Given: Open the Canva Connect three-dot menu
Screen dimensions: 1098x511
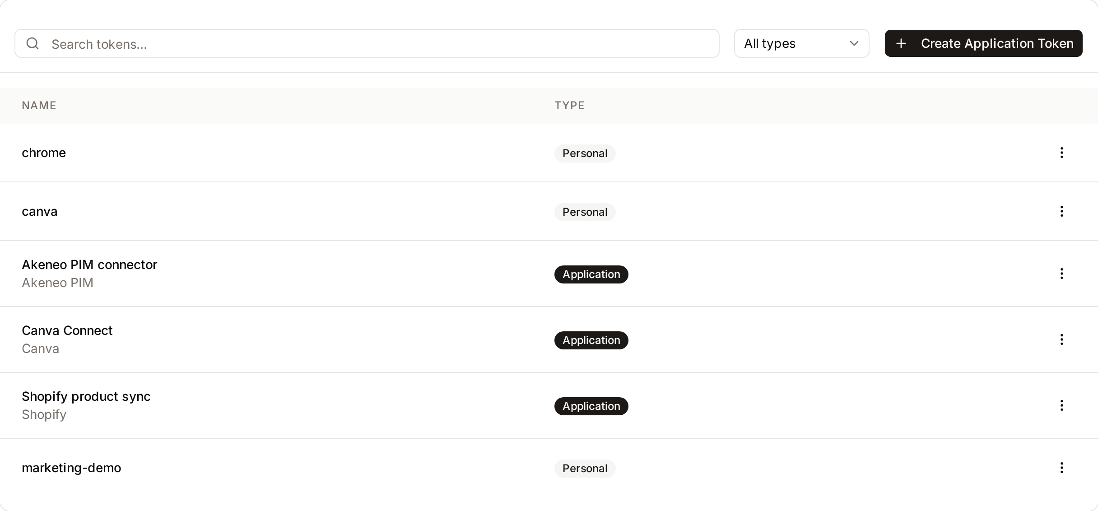Looking at the screenshot, I should (1061, 339).
